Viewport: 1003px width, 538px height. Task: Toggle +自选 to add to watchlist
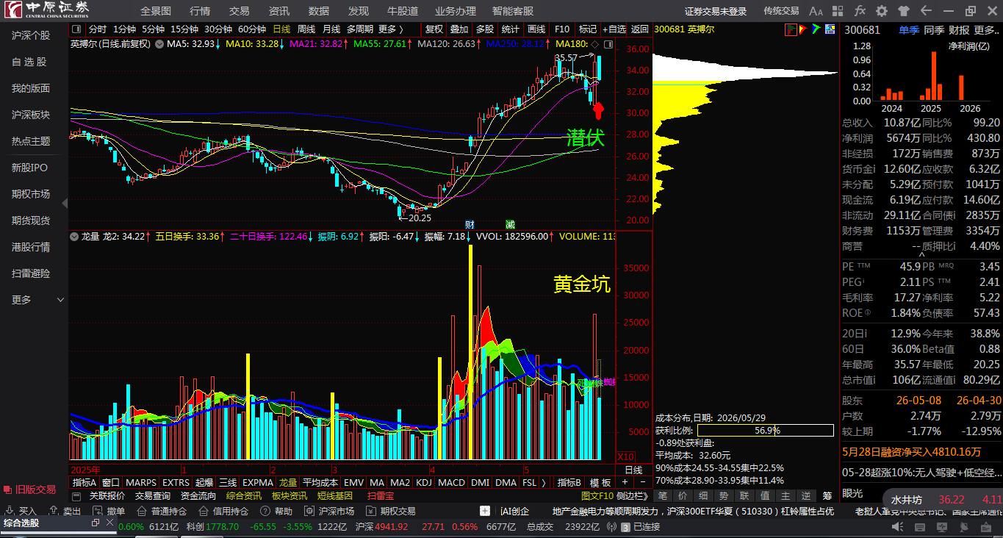pyautogui.click(x=615, y=29)
